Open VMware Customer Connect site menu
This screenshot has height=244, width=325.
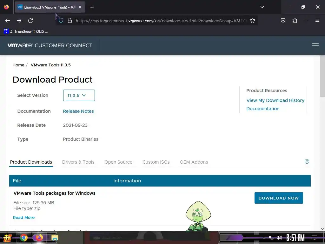point(315,46)
